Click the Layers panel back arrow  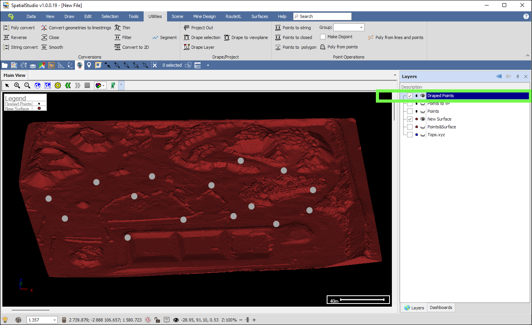point(499,76)
